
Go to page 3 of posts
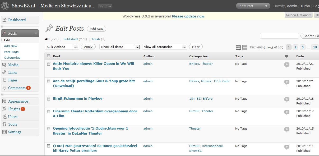pos(302,47)
